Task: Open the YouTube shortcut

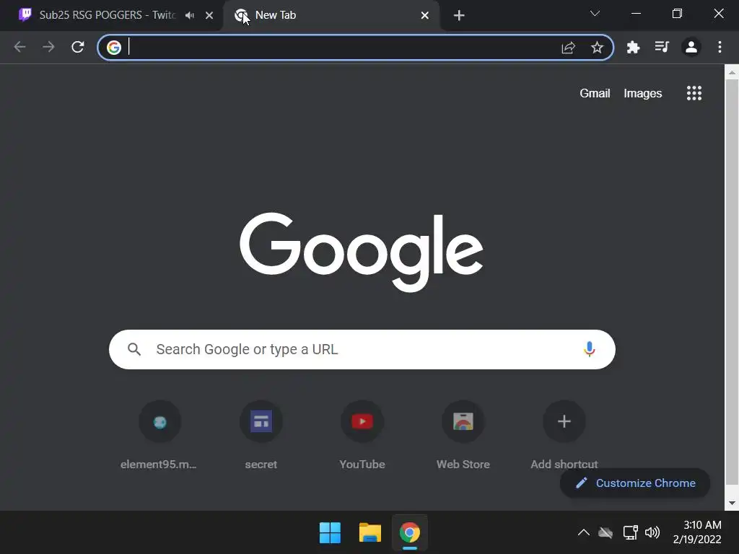Action: 362,436
